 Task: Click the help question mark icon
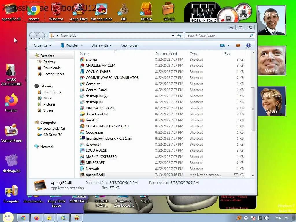248,45
